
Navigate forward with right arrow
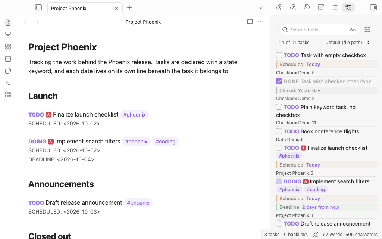37,22
